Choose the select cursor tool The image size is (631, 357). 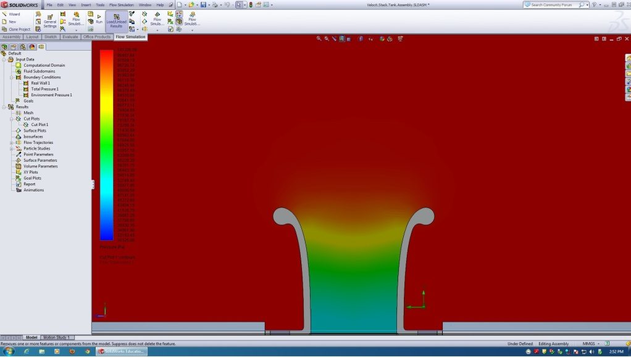239,5
